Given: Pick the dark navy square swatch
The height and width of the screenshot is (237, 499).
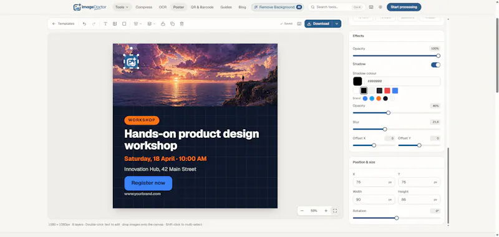Looking at the screenshot, I should tap(379, 90).
